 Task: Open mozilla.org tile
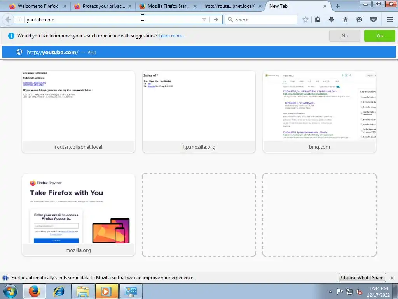point(79,215)
